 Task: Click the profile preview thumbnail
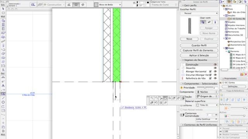(x=189, y=26)
